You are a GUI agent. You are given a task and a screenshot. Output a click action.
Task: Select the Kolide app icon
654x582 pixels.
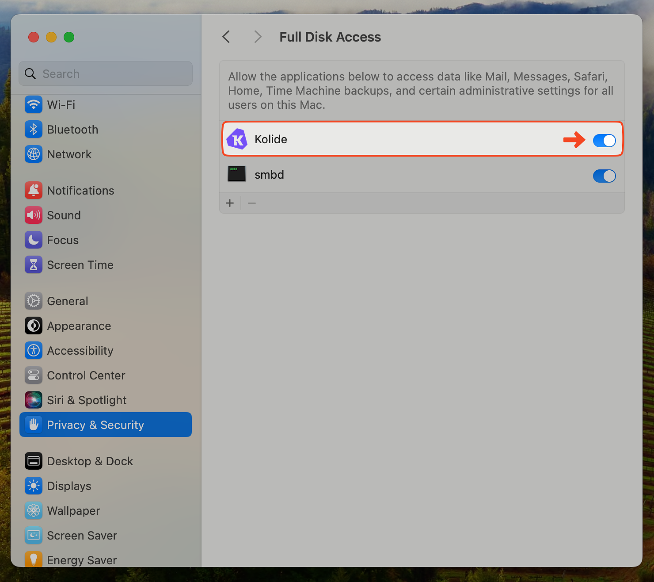[x=237, y=139]
